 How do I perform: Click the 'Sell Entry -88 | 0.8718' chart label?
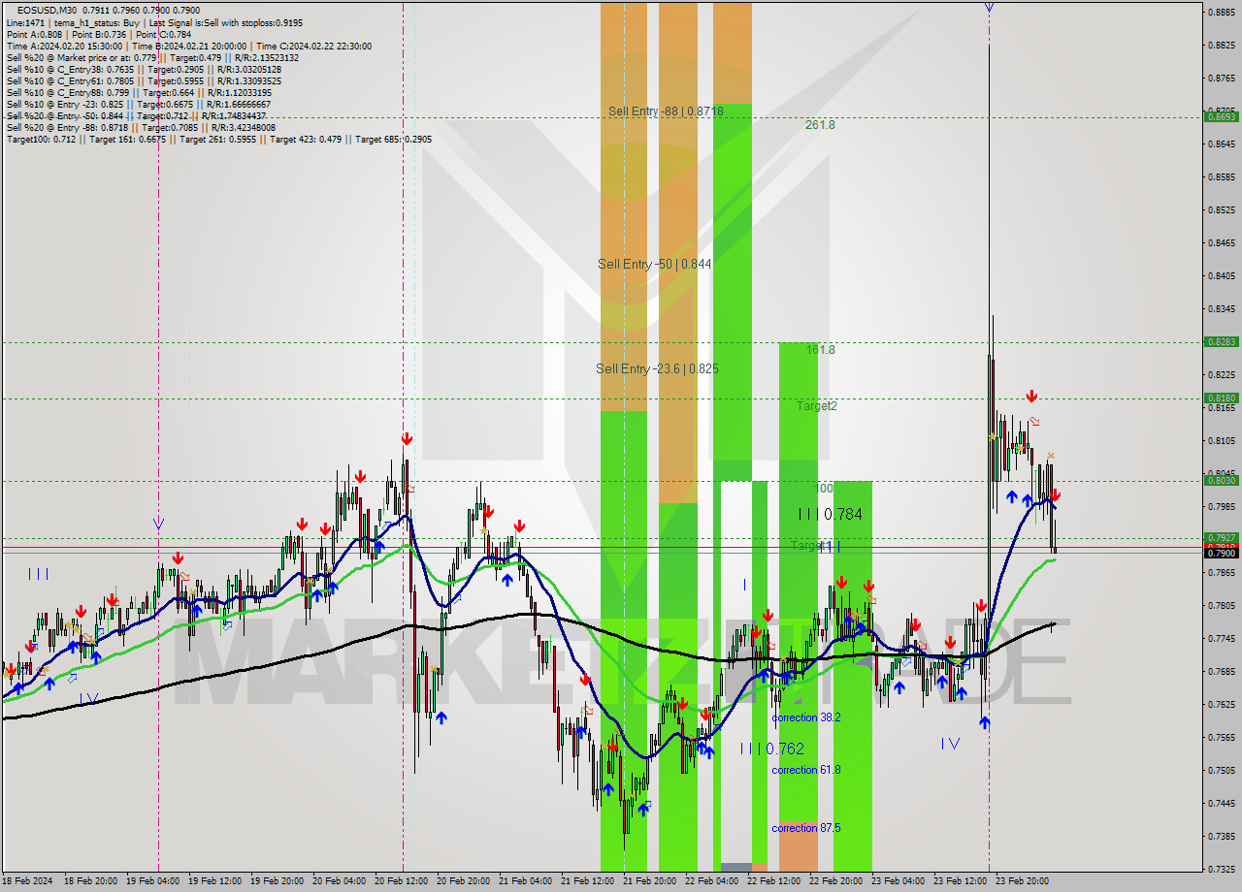pos(666,111)
